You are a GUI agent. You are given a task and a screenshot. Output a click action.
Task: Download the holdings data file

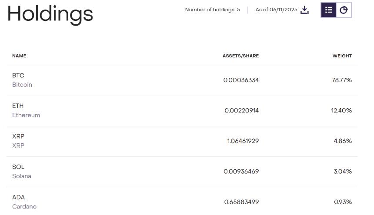click(x=304, y=10)
